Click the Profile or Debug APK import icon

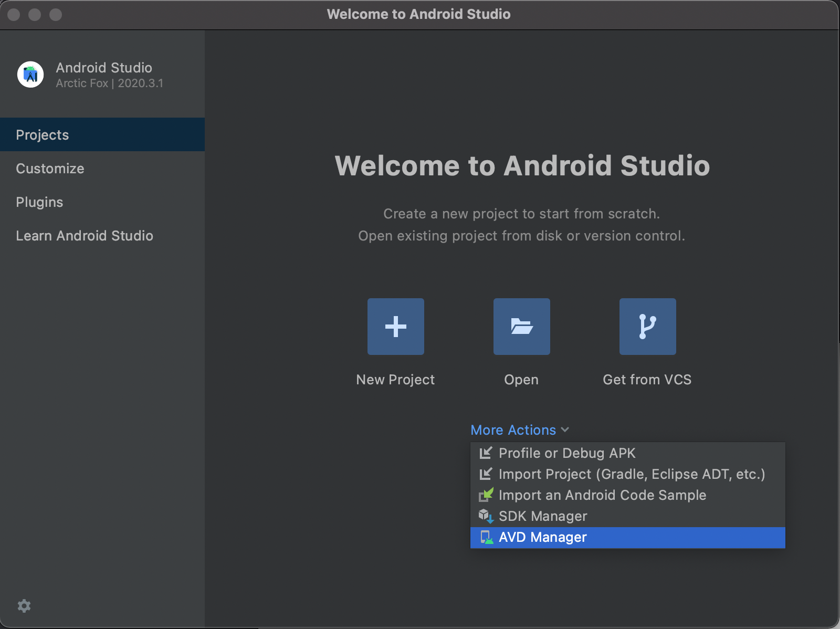486,453
